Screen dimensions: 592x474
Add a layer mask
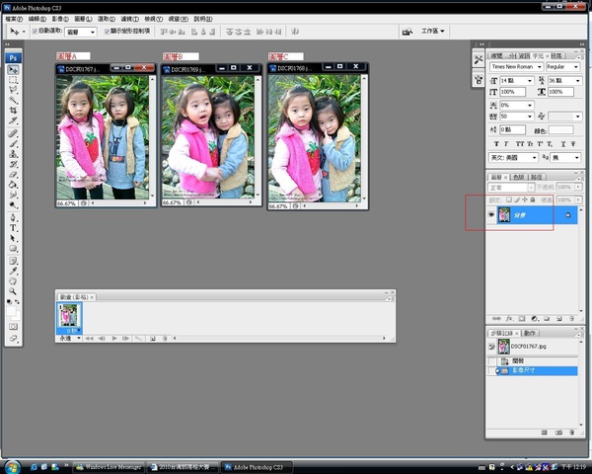pyautogui.click(x=522, y=319)
